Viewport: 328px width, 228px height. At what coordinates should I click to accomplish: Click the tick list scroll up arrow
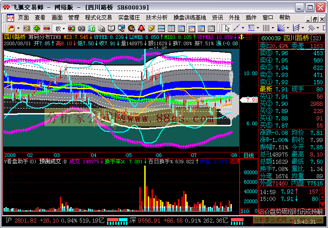click(x=323, y=197)
